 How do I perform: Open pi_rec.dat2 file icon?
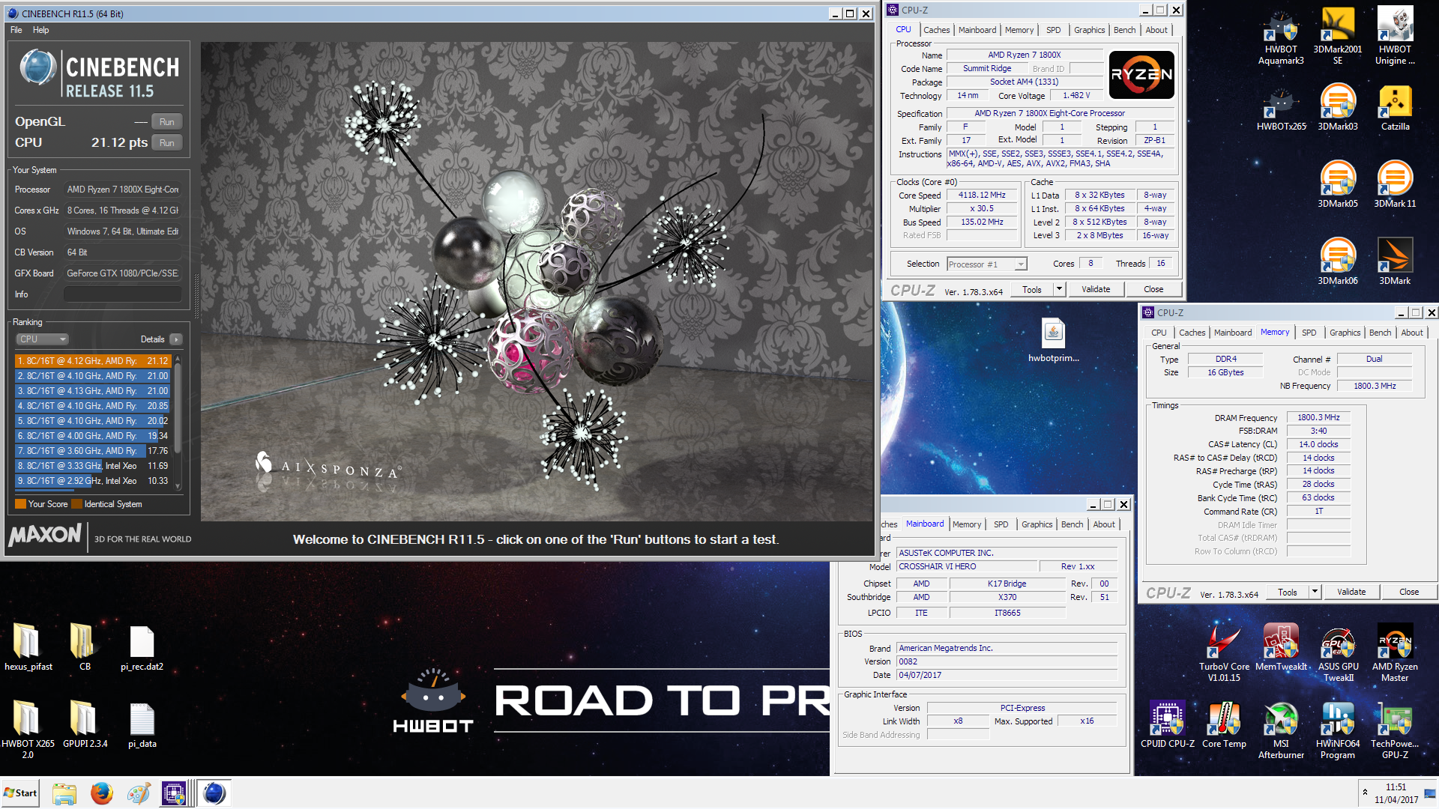pos(142,648)
